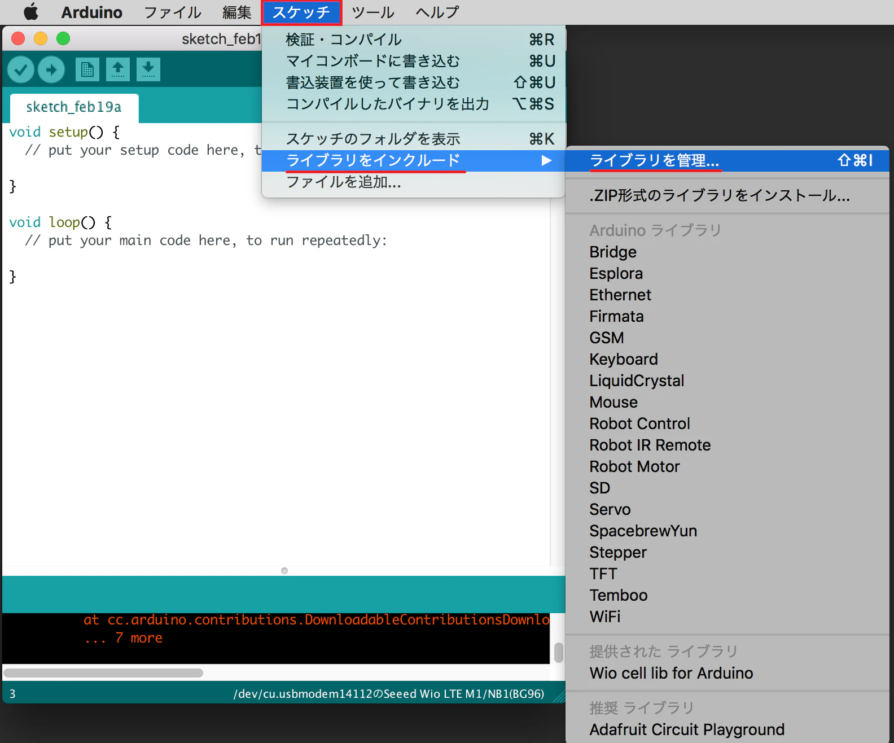This screenshot has width=894, height=743.
Task: Click the Verify checkmark toolbar icon
Action: click(21, 69)
